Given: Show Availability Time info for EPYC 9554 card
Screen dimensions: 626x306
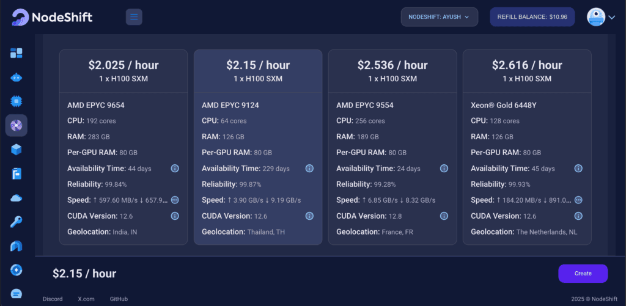Looking at the screenshot, I should click(x=444, y=169).
